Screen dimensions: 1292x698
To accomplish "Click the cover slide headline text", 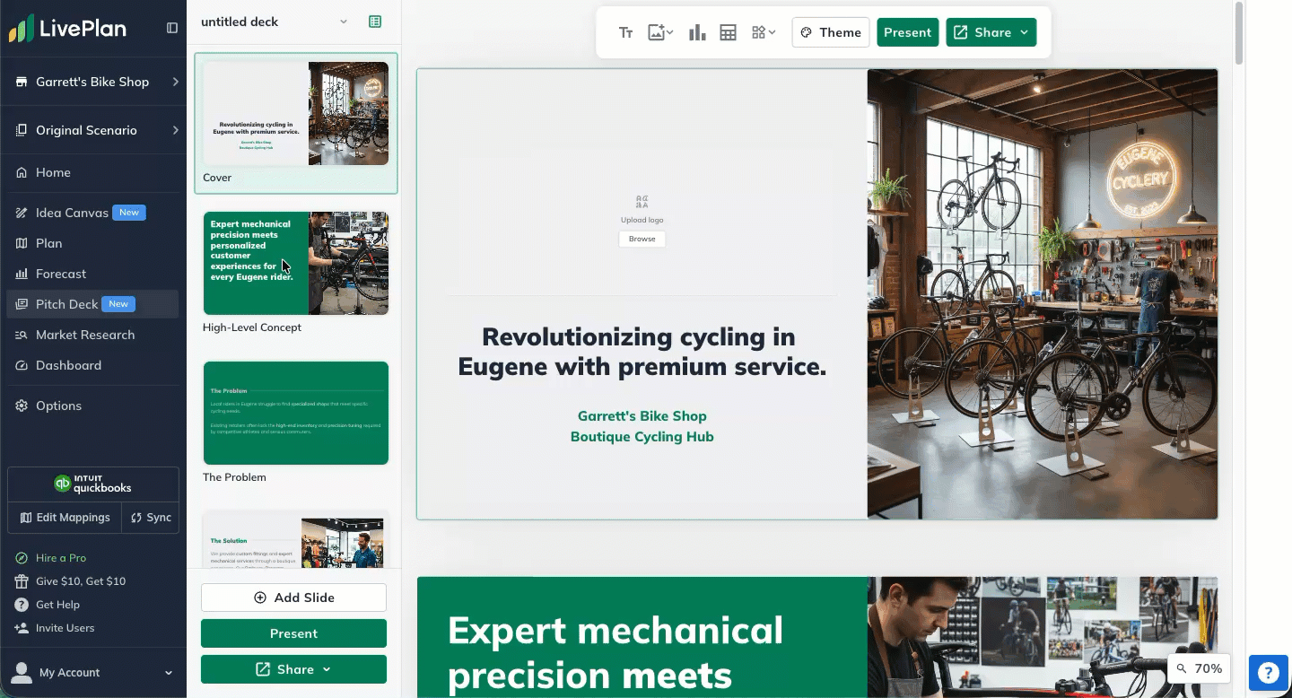I will (642, 351).
